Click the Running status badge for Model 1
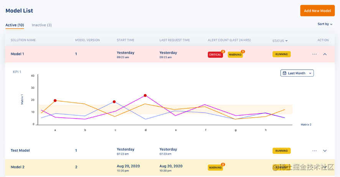Viewport: 340px width, 177px height. (281, 54)
